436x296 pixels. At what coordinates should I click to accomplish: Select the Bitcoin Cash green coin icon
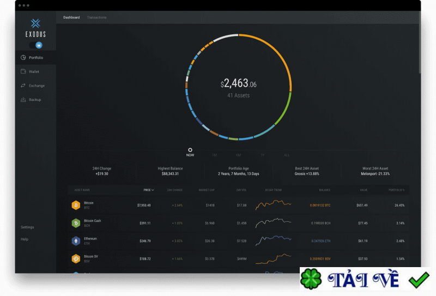[x=76, y=223]
